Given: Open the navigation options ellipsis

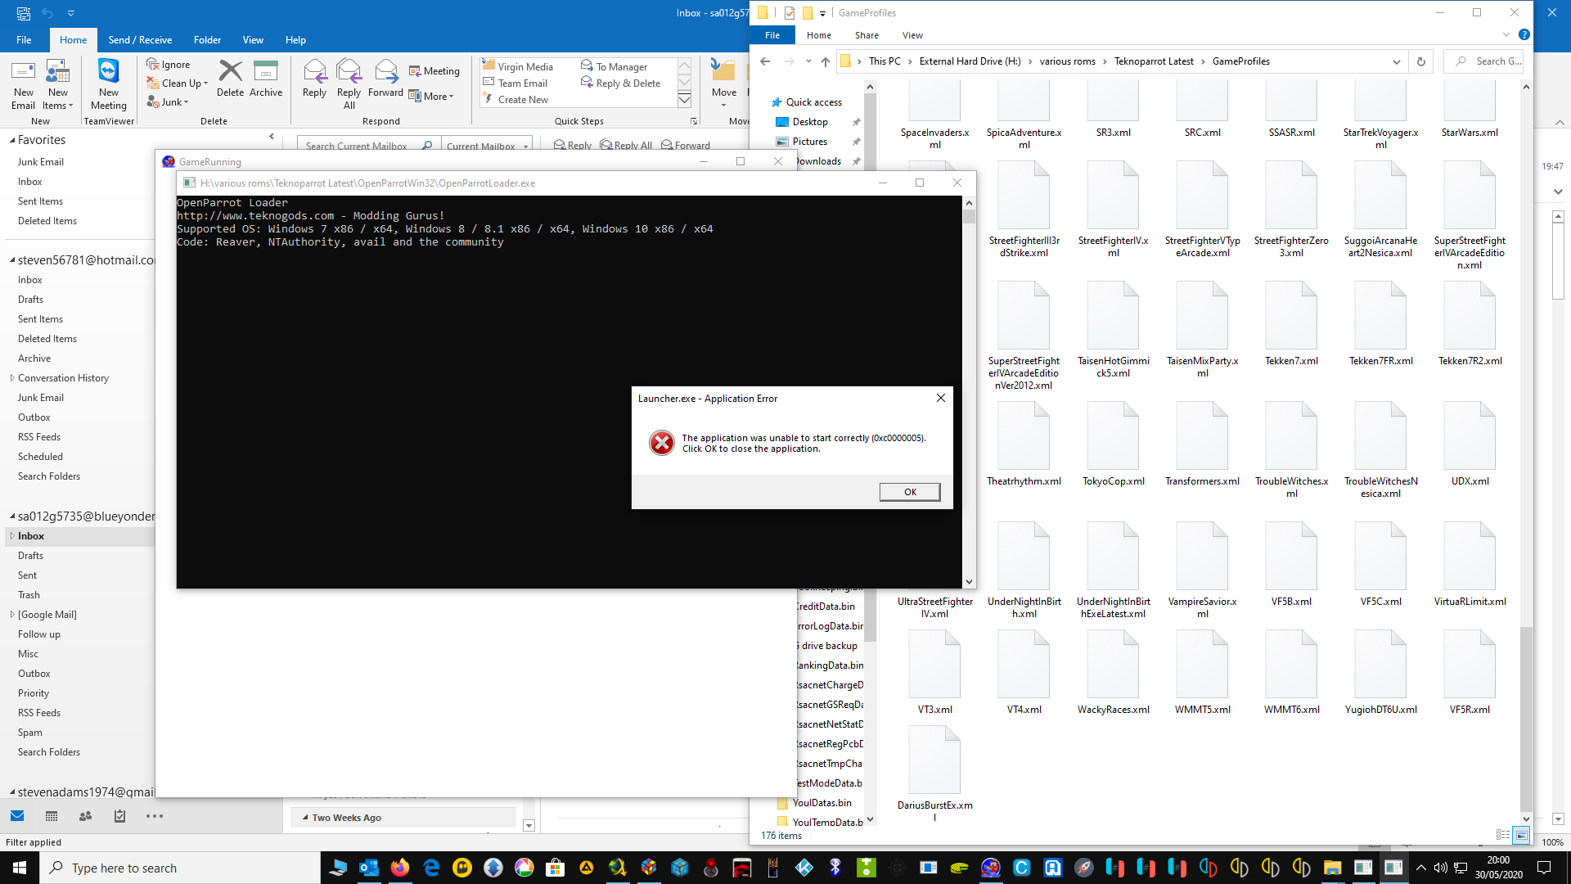Looking at the screenshot, I should 154,816.
